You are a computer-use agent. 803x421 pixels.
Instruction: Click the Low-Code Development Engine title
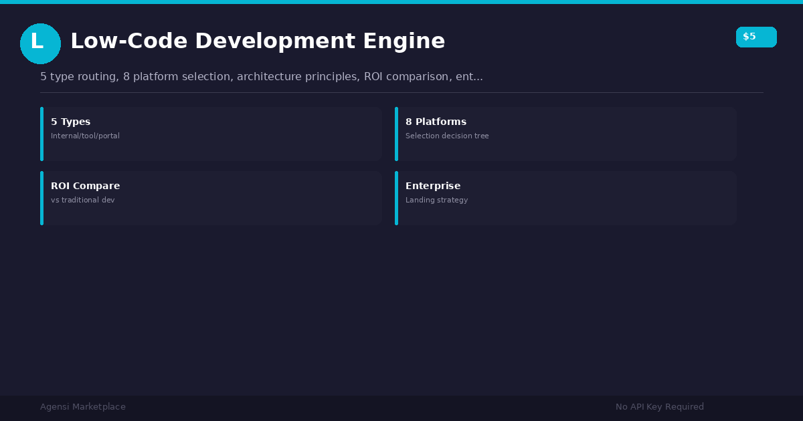coord(258,41)
